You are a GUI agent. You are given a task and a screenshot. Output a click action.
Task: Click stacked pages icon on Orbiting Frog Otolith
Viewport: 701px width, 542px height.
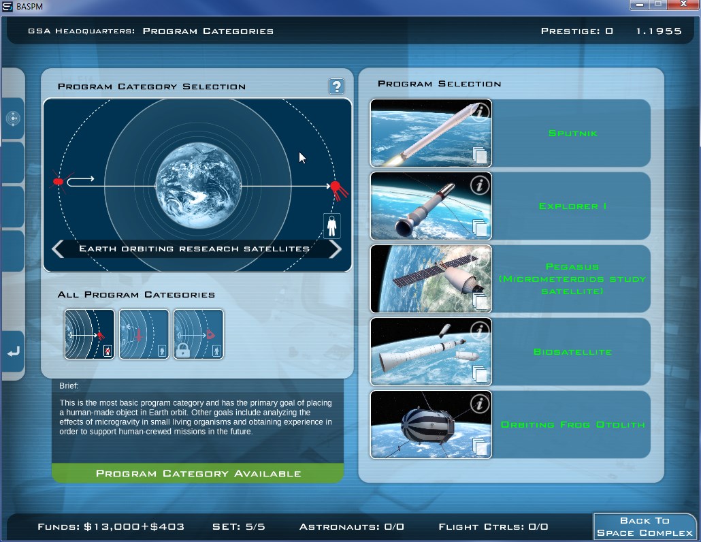click(480, 447)
